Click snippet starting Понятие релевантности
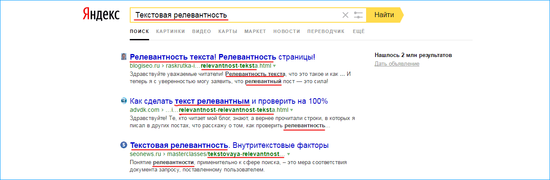Image resolution: width=550 pixels, height=180 pixels. [x=238, y=166]
